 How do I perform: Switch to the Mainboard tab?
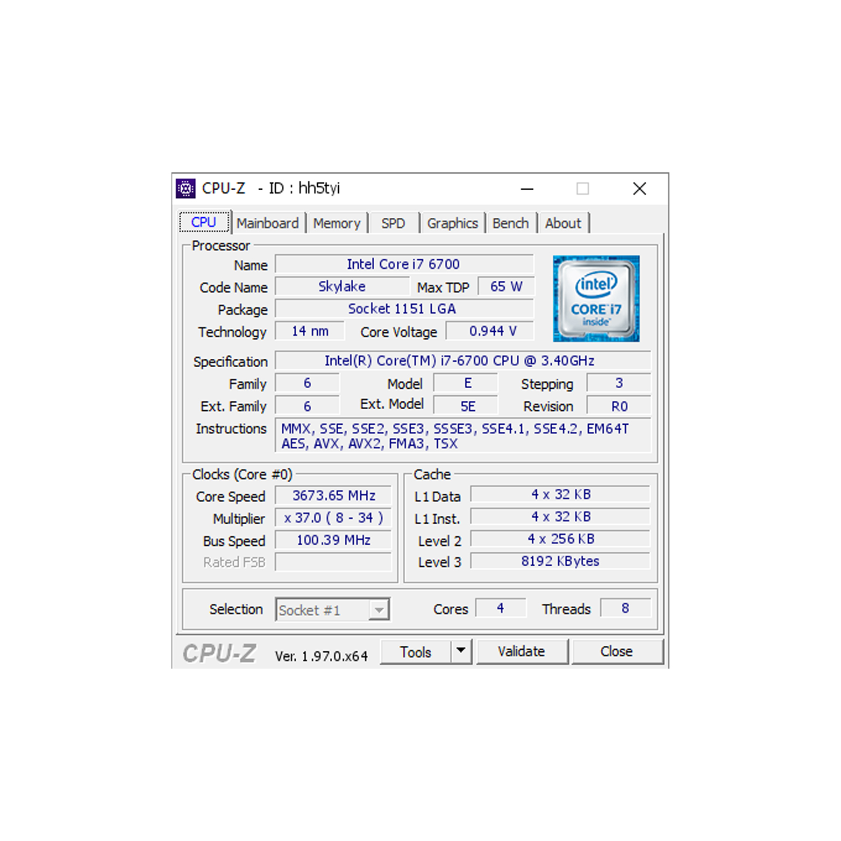[x=267, y=223]
